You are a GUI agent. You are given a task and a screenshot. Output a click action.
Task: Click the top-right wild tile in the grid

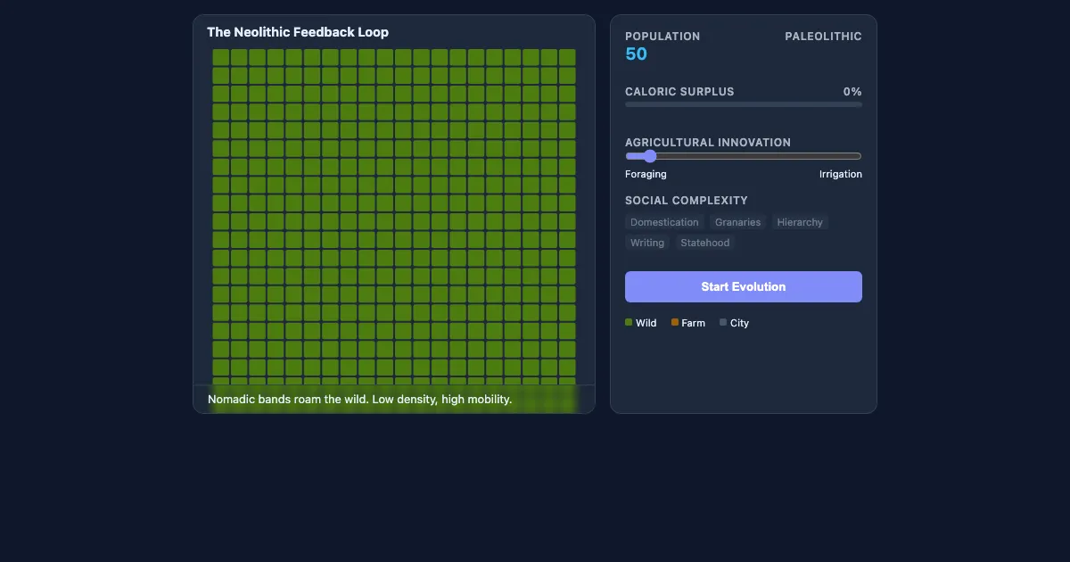(x=567, y=57)
